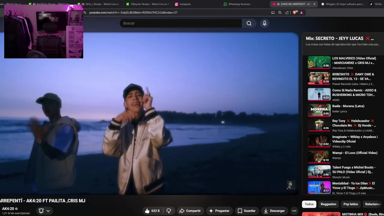Click Dboutic Music channel name
This screenshot has height=216, width=384.
point(341,177)
